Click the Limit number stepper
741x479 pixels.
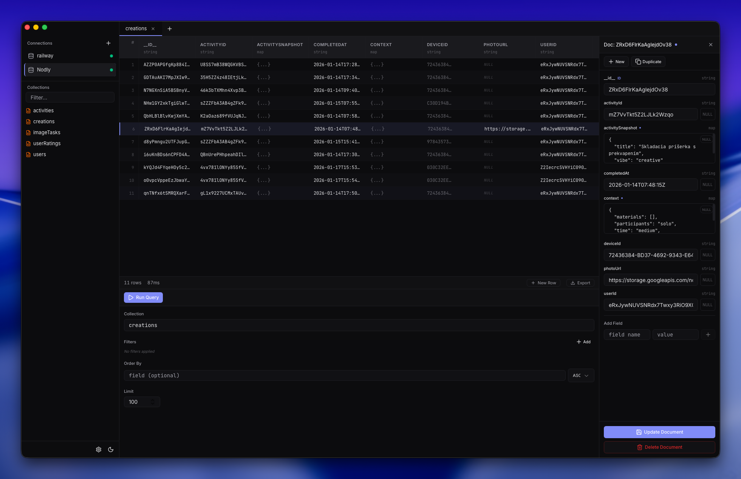(x=153, y=402)
